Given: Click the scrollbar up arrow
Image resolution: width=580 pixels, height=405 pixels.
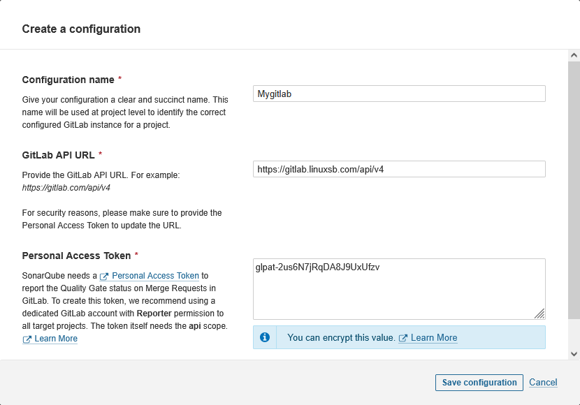Looking at the screenshot, I should pyautogui.click(x=574, y=55).
